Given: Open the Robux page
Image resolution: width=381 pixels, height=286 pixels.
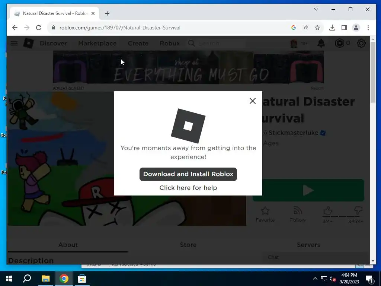Looking at the screenshot, I should pos(170,43).
